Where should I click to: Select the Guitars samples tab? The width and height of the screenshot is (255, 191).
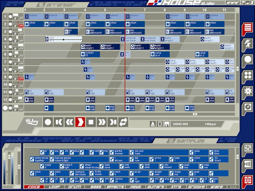156,187
